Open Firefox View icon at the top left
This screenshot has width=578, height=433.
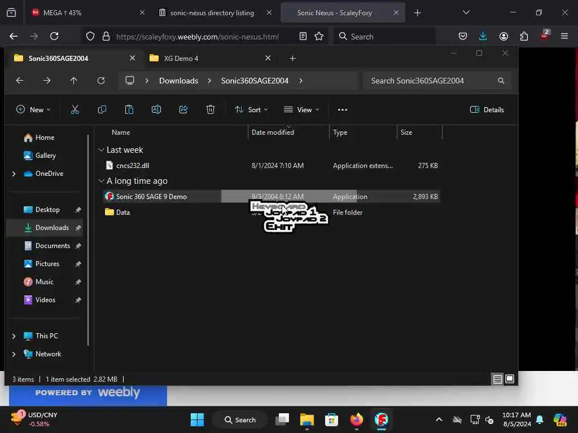click(x=11, y=13)
